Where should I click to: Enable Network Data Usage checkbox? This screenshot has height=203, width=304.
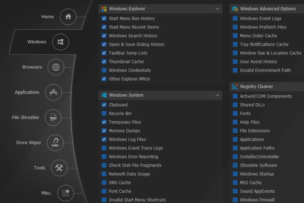click(x=104, y=174)
